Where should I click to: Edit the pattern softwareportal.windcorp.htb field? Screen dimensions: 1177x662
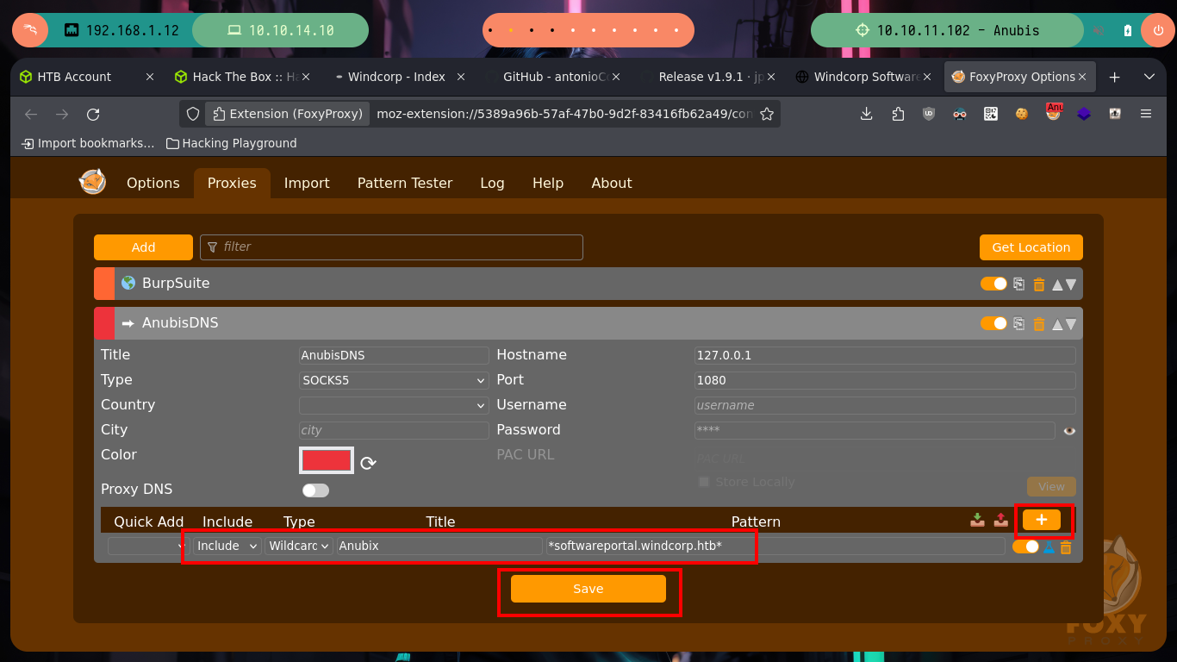pos(775,546)
